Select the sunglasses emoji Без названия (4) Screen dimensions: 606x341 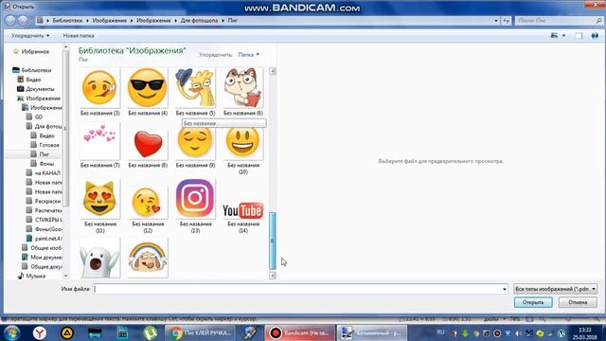(x=148, y=88)
